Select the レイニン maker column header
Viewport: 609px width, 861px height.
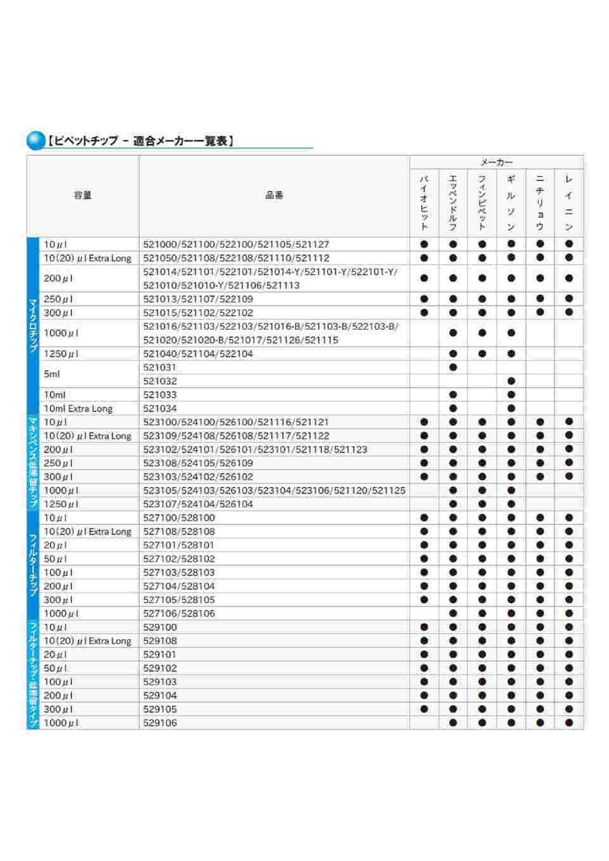point(569,203)
